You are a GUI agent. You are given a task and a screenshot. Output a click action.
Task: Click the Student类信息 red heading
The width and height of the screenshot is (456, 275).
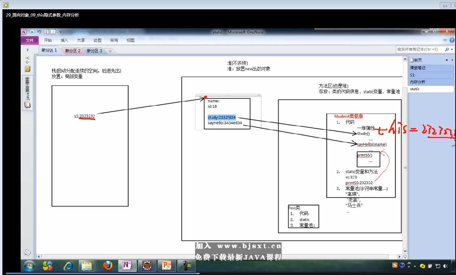click(x=348, y=116)
